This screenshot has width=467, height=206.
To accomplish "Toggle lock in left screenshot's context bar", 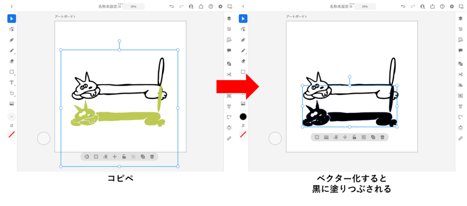I will coord(124,156).
